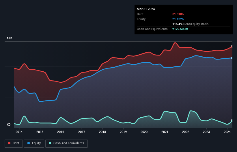Screen dimensions: 237x152
Task: Click the 116.4% Debt/Equity Ratio text
Action: pos(190,24)
